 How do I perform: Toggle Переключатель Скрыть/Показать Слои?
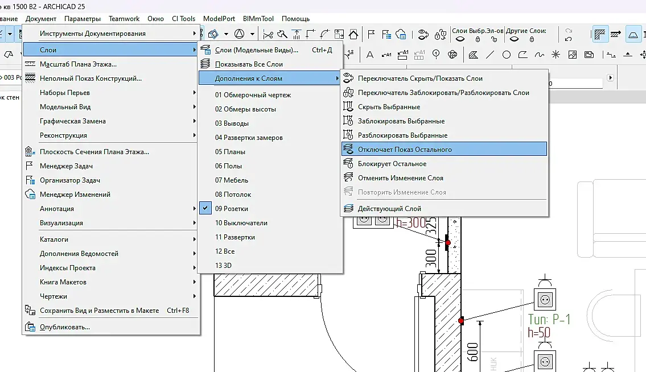pos(419,78)
